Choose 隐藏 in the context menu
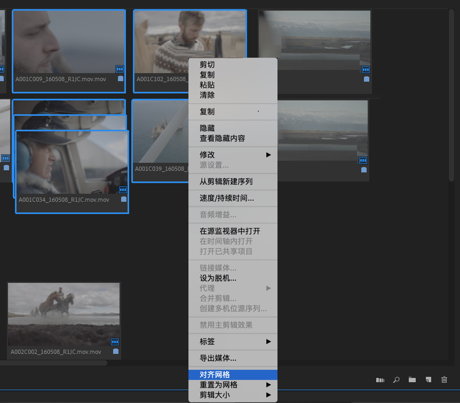Screen dimensions: 460x403 pos(233,128)
